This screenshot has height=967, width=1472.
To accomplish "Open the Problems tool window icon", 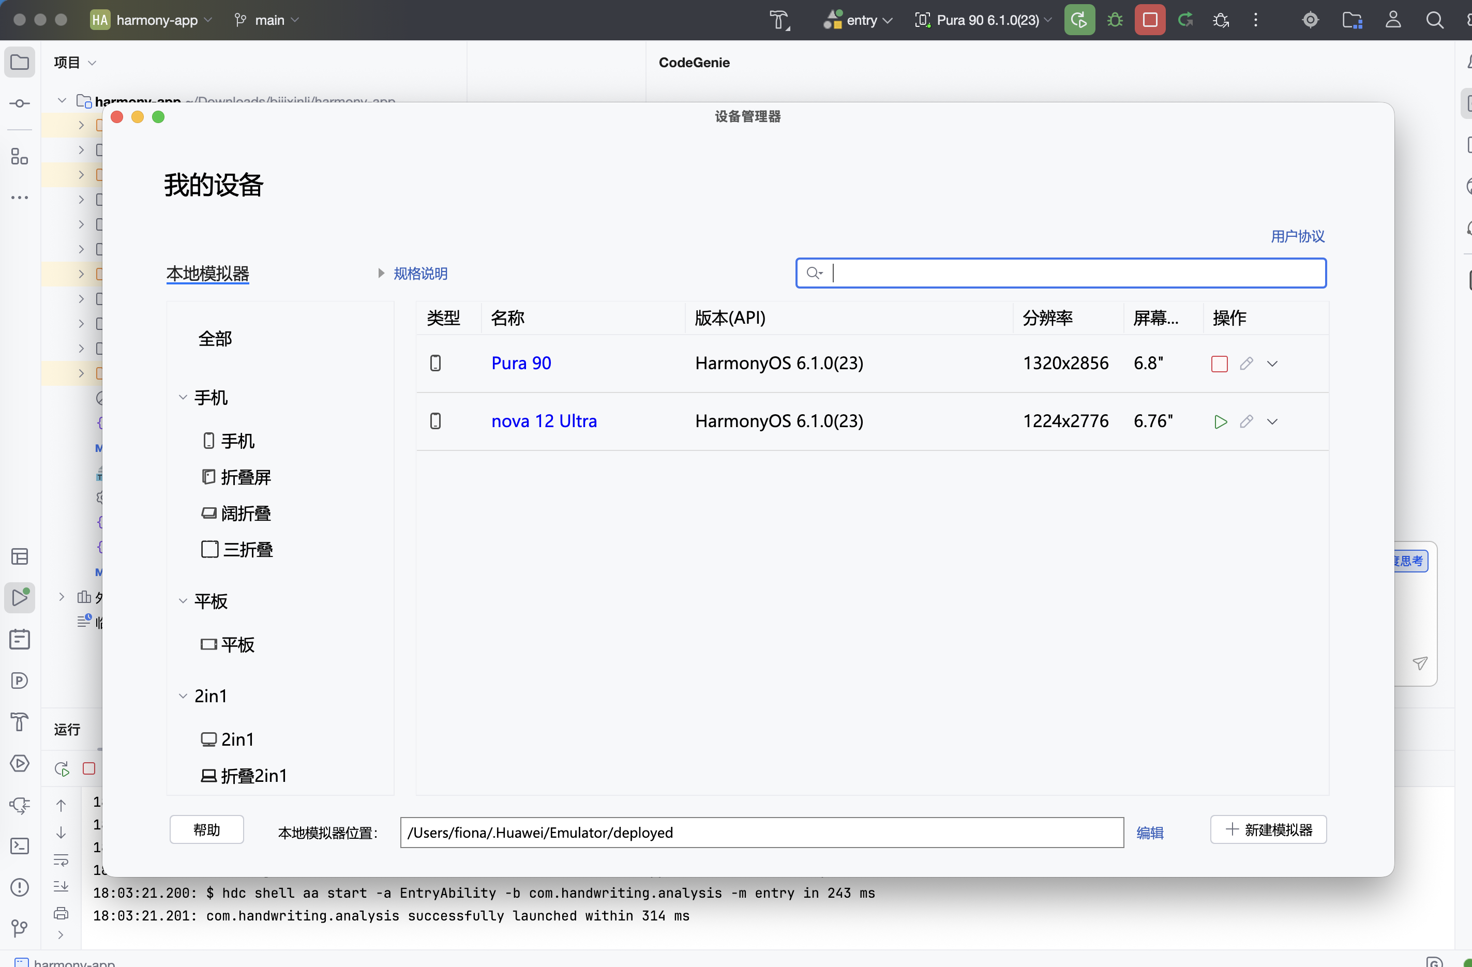I will click(x=20, y=887).
